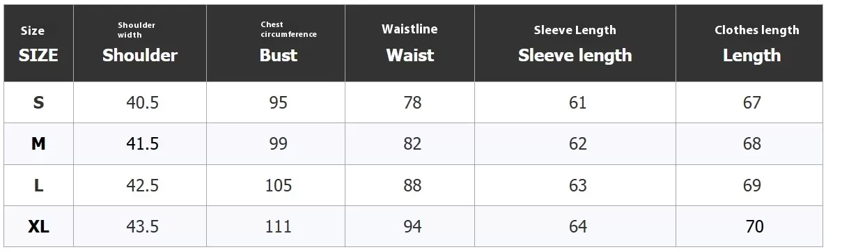Click waist value 78

point(412,103)
